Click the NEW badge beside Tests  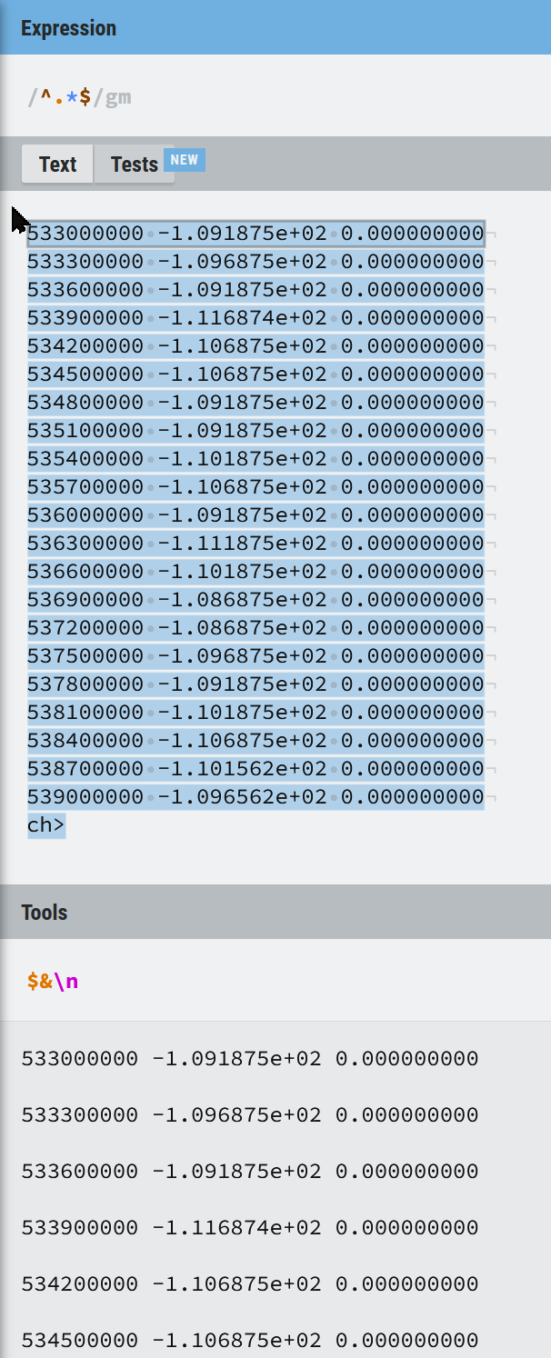(185, 160)
